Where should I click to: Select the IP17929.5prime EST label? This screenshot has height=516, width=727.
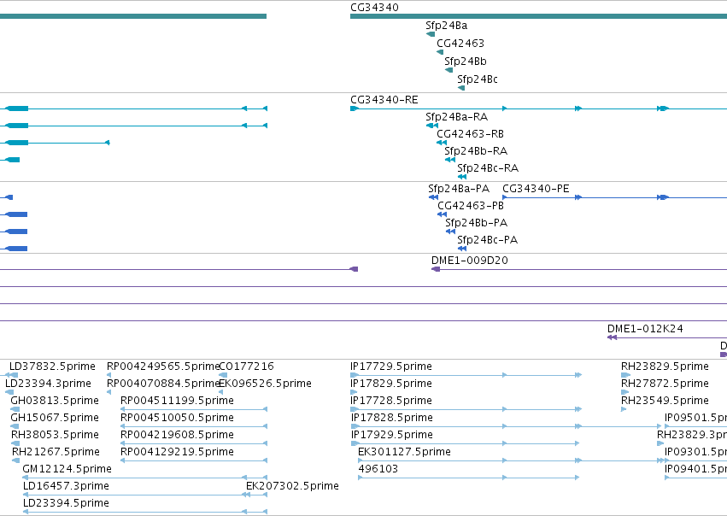click(392, 436)
